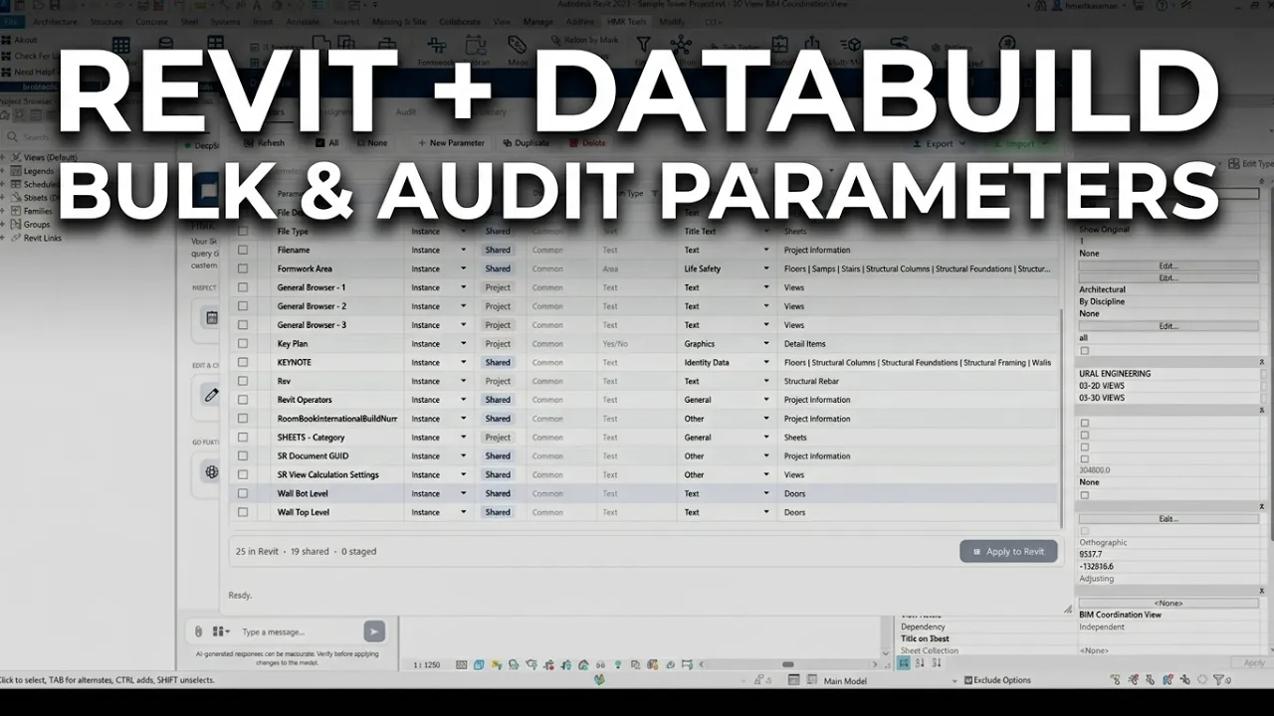1274x716 pixels.
Task: Click BIM Coordination View property value
Action: pyautogui.click(x=1120, y=615)
